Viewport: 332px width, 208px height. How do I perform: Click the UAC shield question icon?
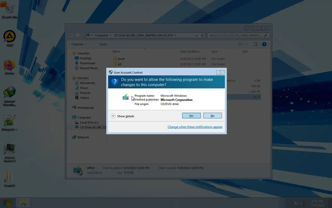point(115,82)
